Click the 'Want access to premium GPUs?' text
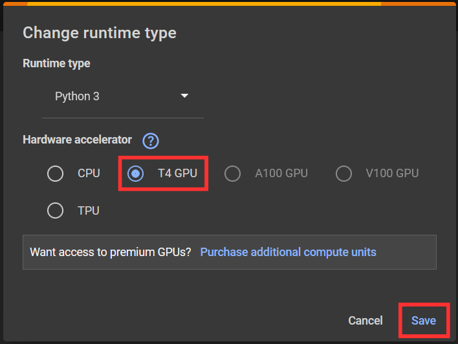The image size is (458, 344). pyautogui.click(x=111, y=252)
